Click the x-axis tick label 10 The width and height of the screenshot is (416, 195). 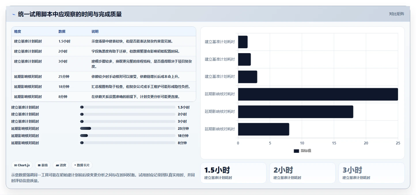(x=302, y=143)
